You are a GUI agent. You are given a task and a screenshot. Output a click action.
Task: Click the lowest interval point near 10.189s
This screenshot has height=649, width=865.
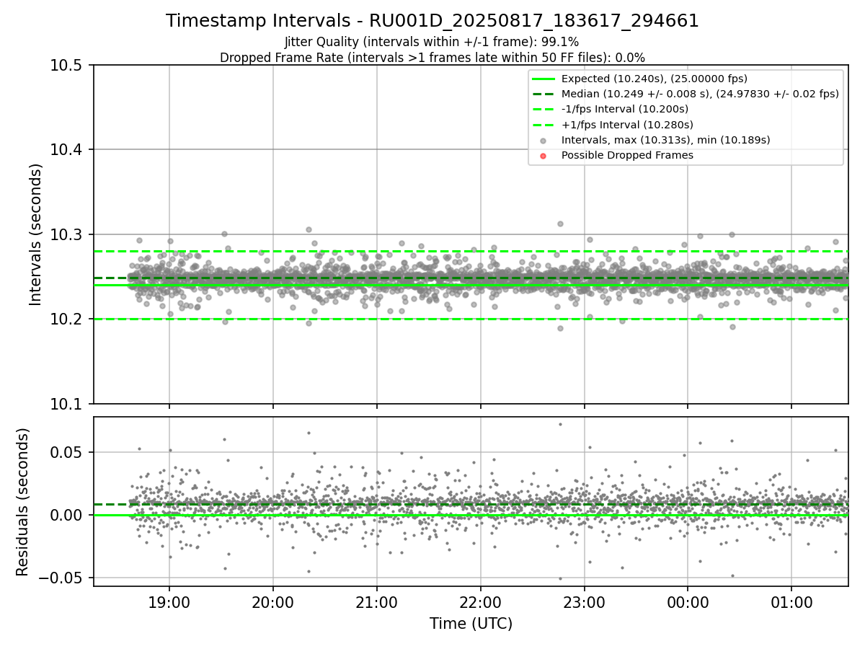point(560,328)
